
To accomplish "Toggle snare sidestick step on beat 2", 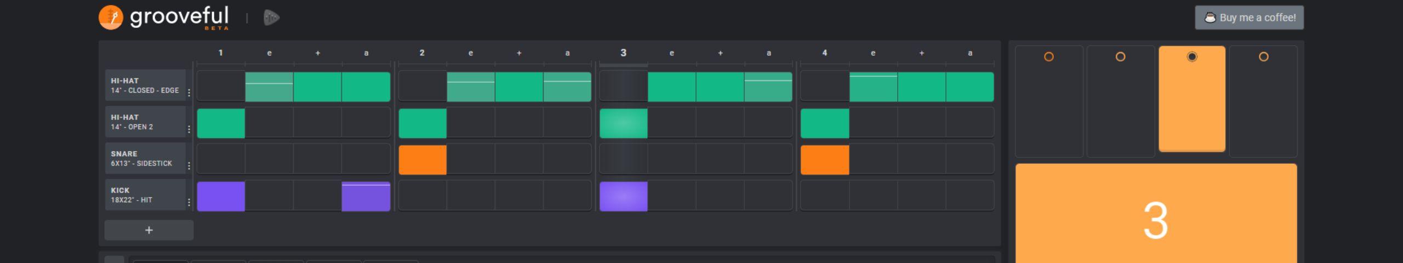I will pos(423,160).
